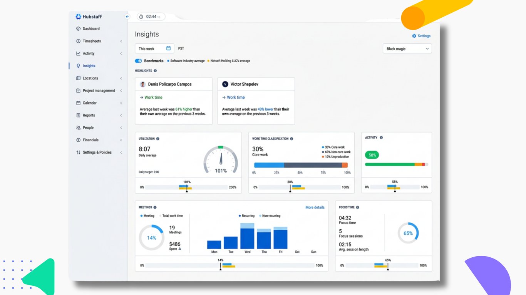Open Work time link for Denis

tap(153, 98)
